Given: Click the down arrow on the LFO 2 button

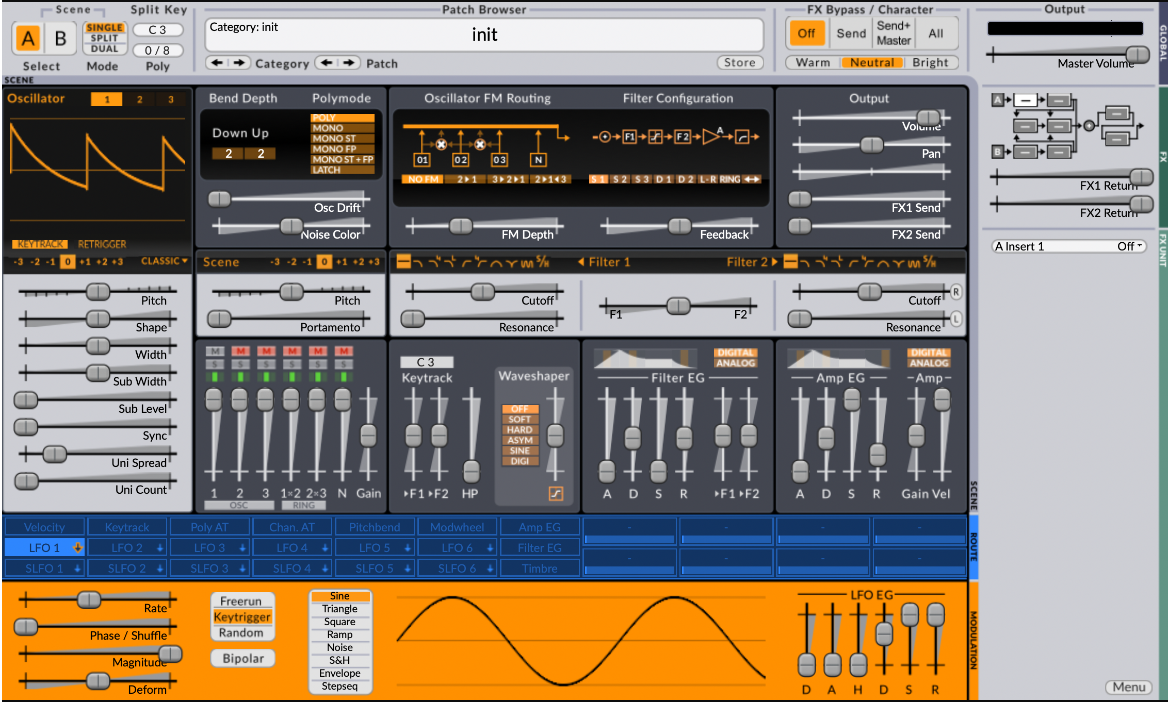Looking at the screenshot, I should [159, 548].
